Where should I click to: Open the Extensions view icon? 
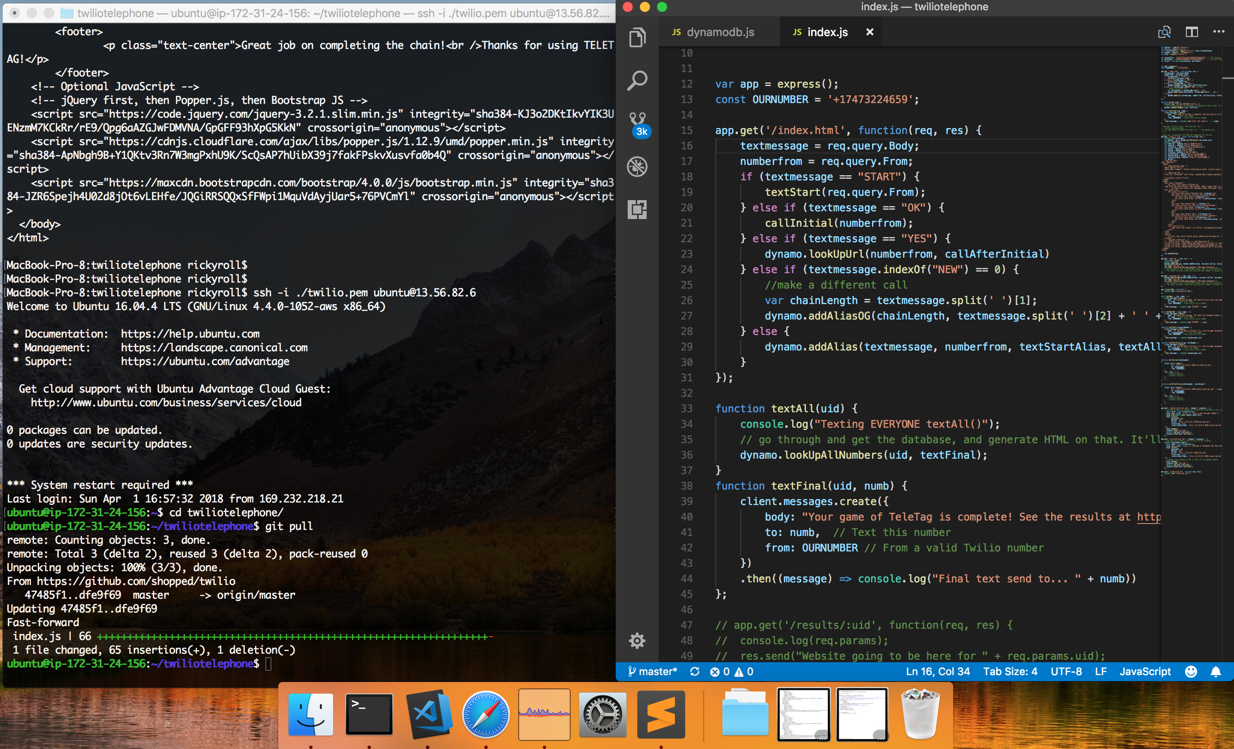[x=637, y=210]
